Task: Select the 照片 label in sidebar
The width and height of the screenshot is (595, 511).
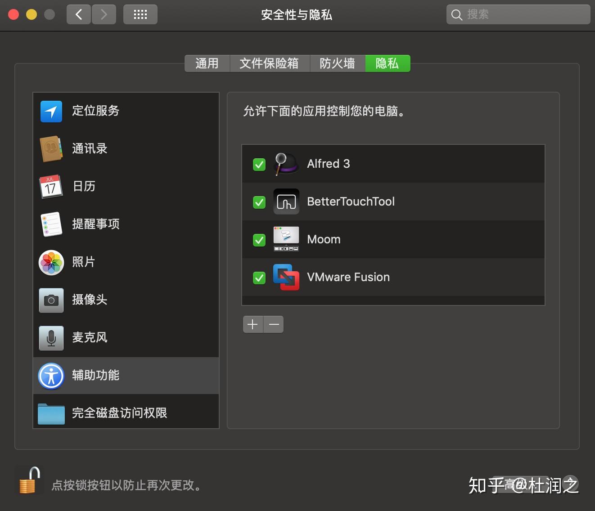Action: tap(84, 262)
